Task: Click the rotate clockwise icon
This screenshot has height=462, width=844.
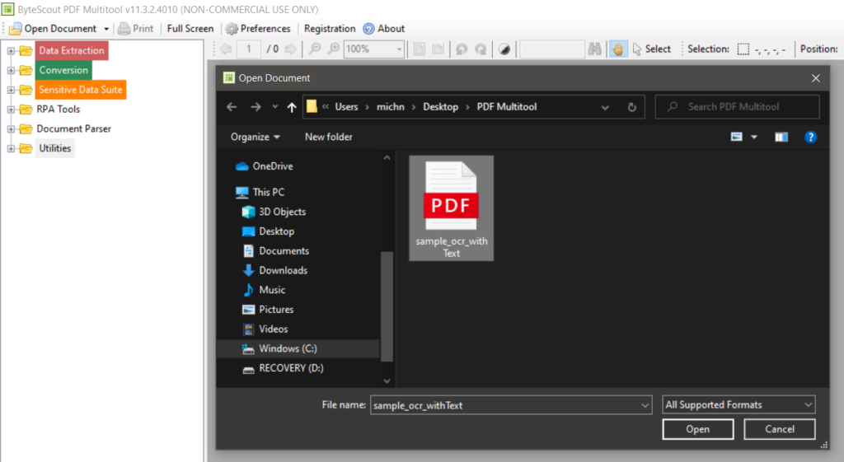Action: click(481, 49)
